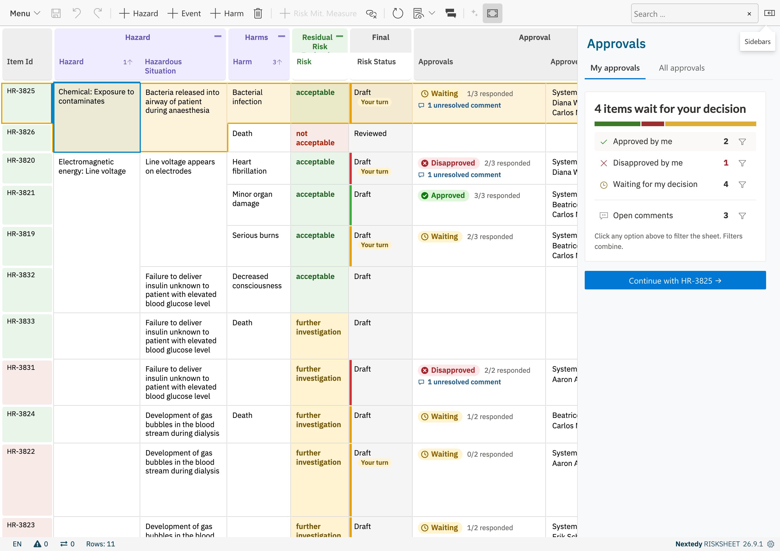Redo the last action
This screenshot has width=780, height=551.
pos(97,14)
